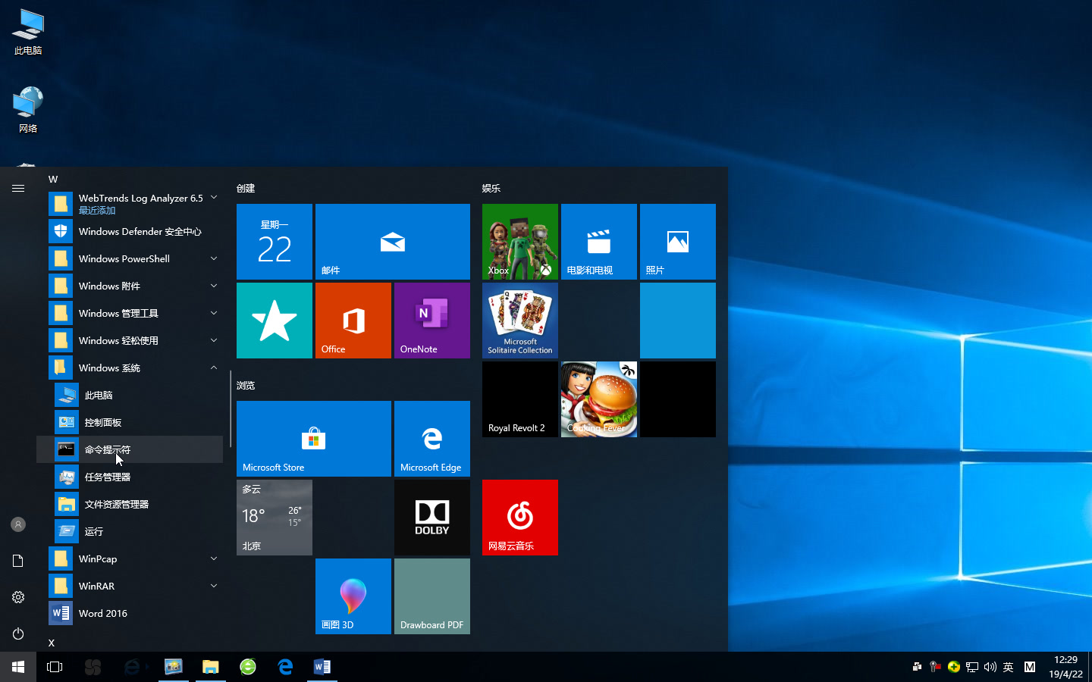
Task: Open File Explorer on the taskbar
Action: pos(211,667)
